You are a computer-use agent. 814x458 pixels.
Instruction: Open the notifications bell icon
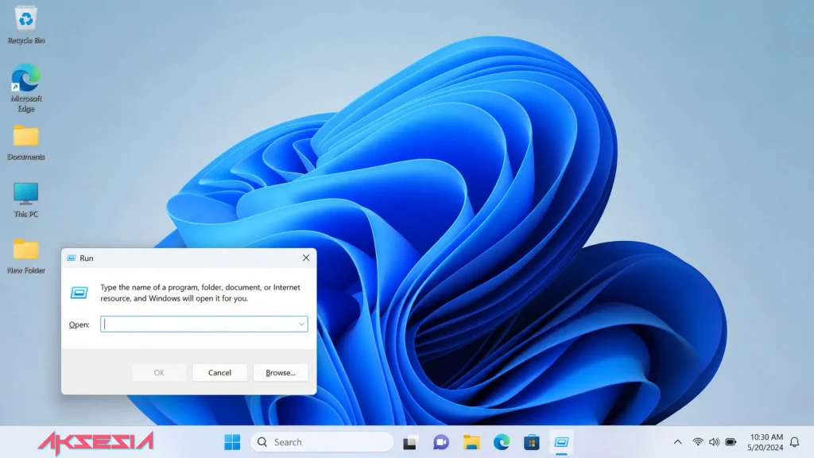pos(794,442)
